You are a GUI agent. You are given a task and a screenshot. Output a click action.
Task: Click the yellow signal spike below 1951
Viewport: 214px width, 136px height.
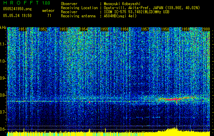click(x=24, y=130)
